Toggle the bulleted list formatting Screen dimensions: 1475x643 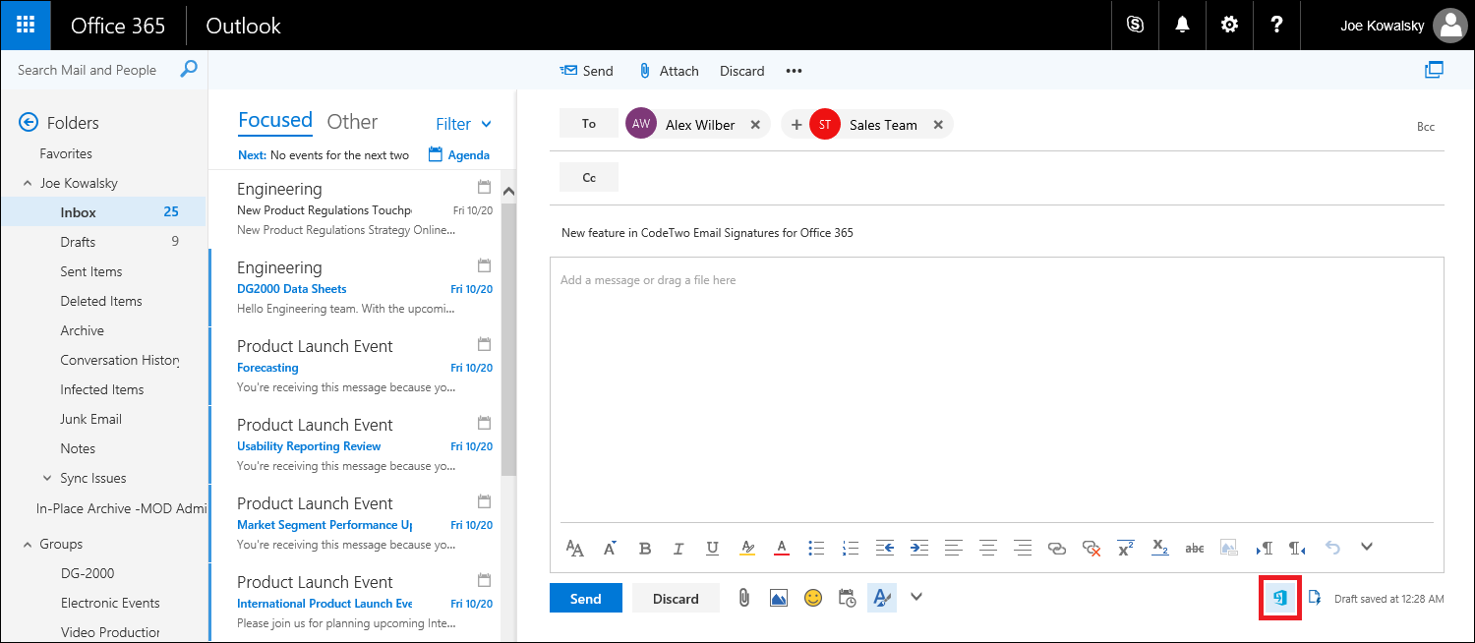pyautogui.click(x=816, y=548)
